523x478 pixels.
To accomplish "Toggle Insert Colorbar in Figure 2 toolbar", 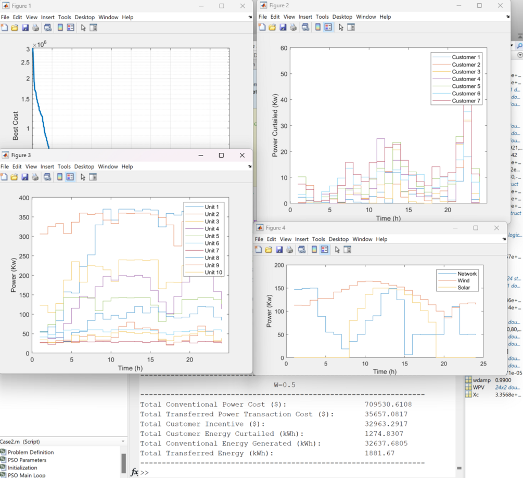I will tap(318, 28).
